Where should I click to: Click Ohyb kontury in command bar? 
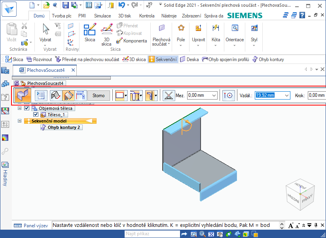(x=268, y=59)
